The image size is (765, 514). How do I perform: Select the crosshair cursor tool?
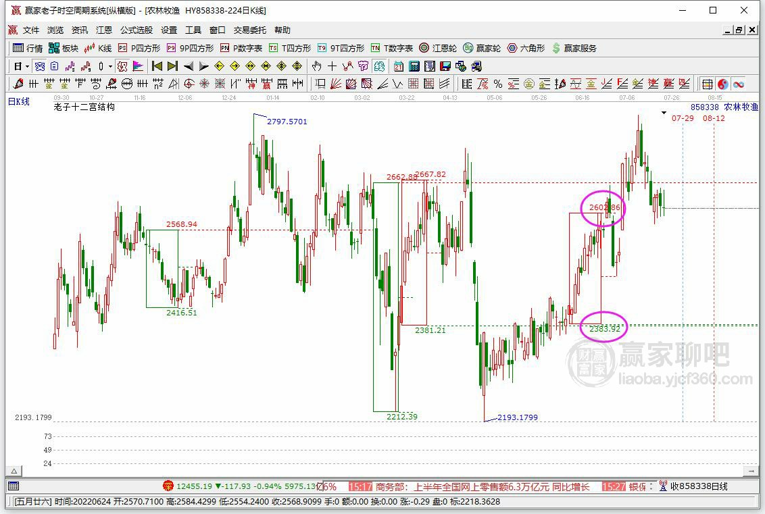click(332, 66)
